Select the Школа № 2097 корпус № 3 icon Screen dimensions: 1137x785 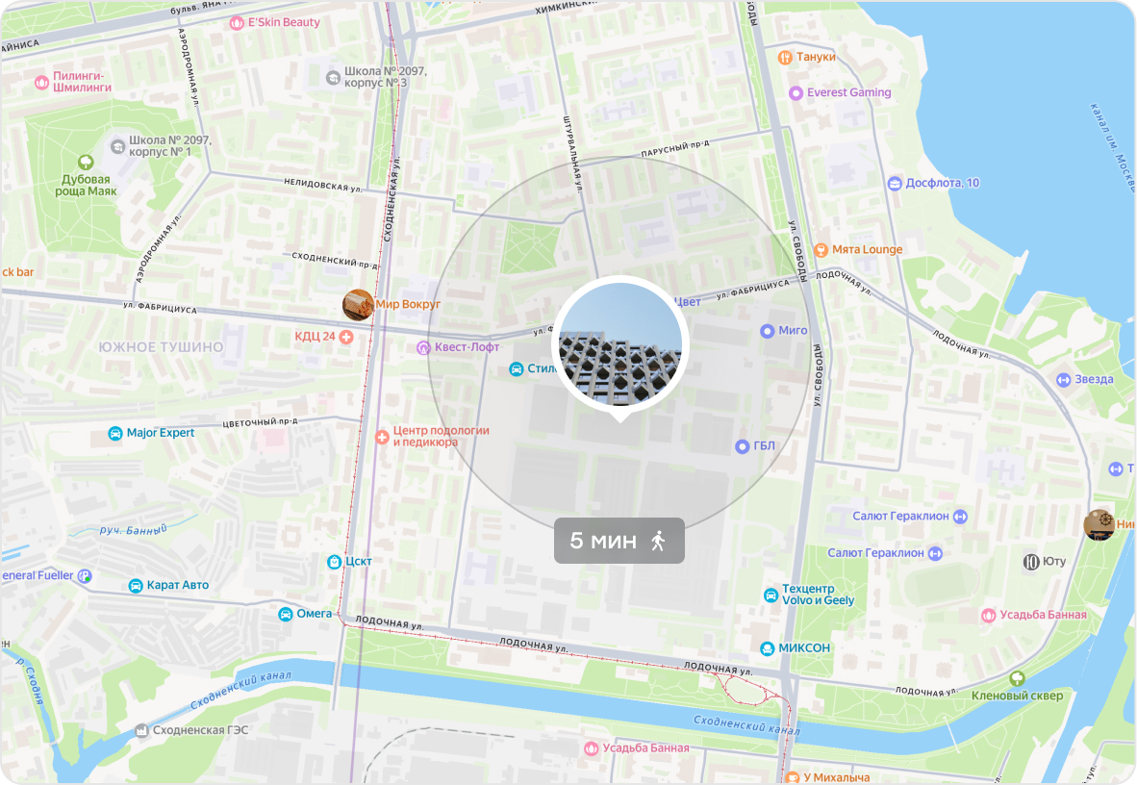pyautogui.click(x=333, y=78)
